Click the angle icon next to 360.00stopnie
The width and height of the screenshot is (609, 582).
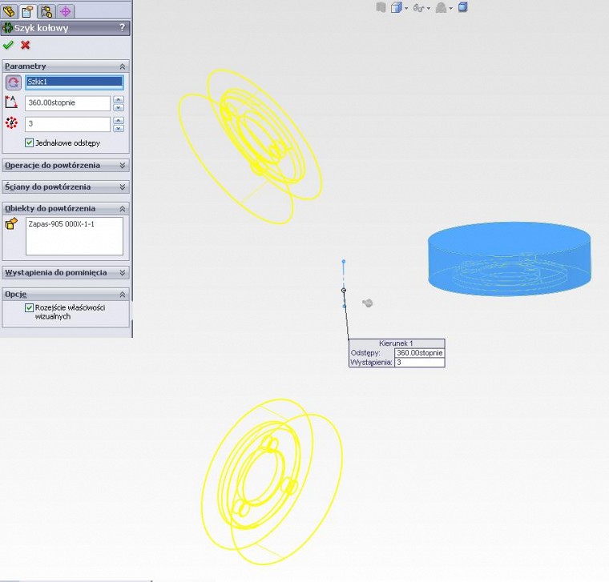(x=11, y=102)
